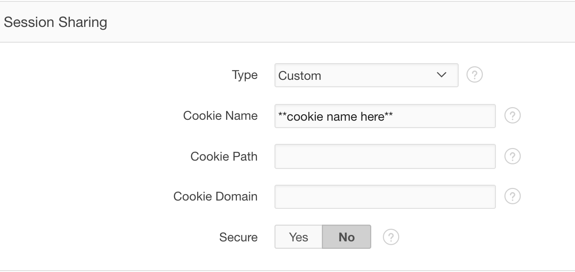Show help for Cookie Name
This screenshot has height=272, width=575.
pos(512,116)
